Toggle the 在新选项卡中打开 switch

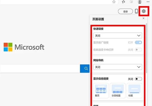pyautogui.click(x=138, y=50)
